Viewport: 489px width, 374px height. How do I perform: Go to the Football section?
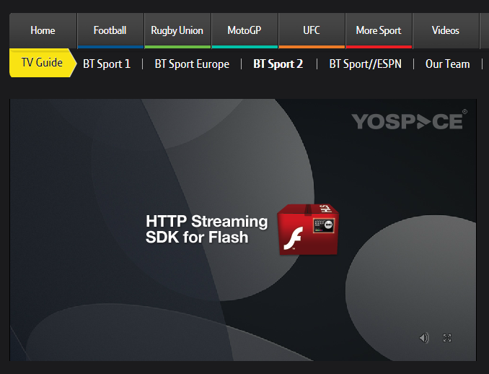click(x=110, y=30)
